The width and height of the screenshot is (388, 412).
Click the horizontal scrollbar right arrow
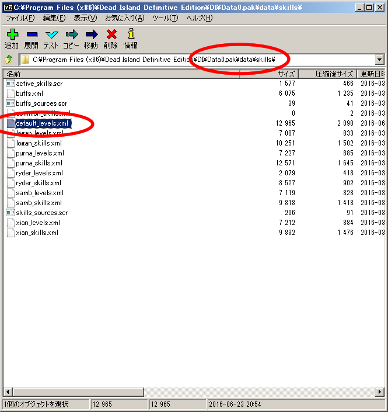pos(380,392)
